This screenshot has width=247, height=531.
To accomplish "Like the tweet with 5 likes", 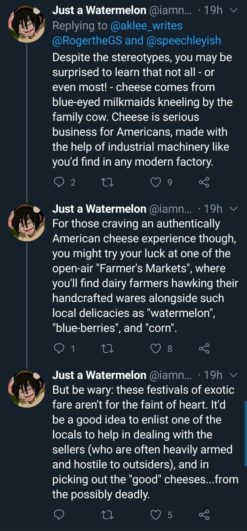I will tap(156, 515).
